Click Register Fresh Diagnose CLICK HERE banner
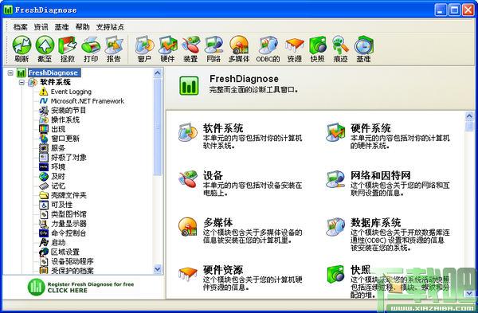The image size is (478, 313). 83,287
